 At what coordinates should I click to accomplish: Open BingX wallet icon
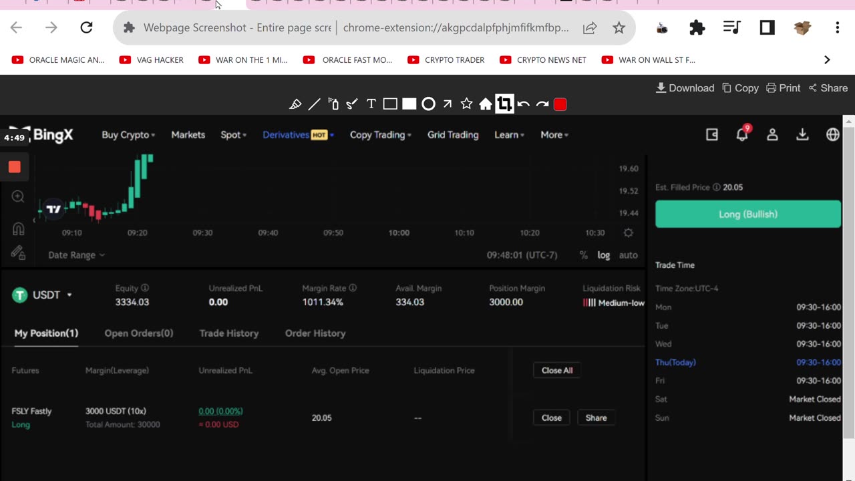point(712,135)
